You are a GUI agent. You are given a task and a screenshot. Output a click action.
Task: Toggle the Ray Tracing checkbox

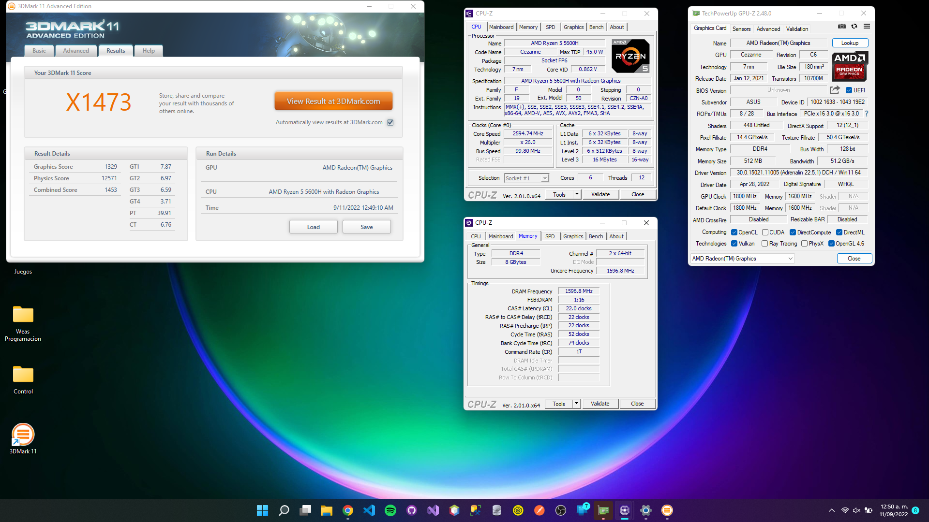(764, 244)
